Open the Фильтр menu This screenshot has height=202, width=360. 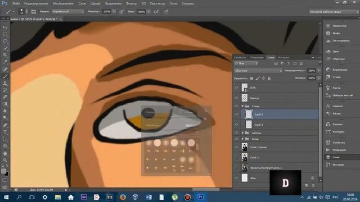(131, 3)
